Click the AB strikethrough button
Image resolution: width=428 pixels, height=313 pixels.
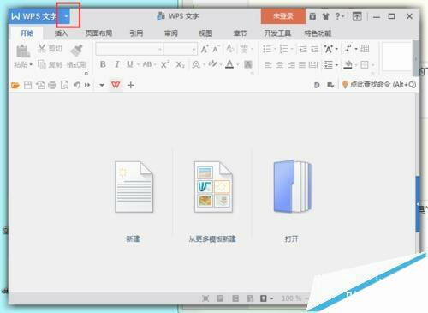coord(147,64)
